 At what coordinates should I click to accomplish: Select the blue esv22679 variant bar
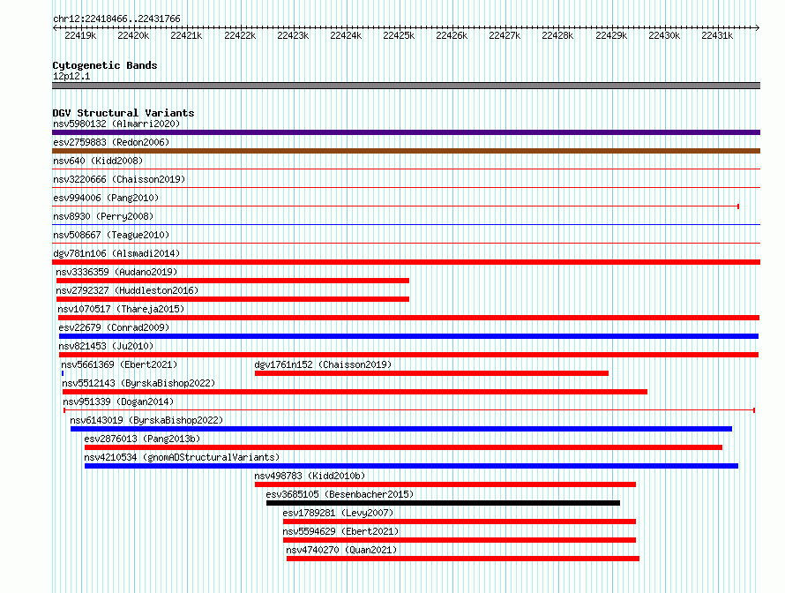[x=408, y=336]
